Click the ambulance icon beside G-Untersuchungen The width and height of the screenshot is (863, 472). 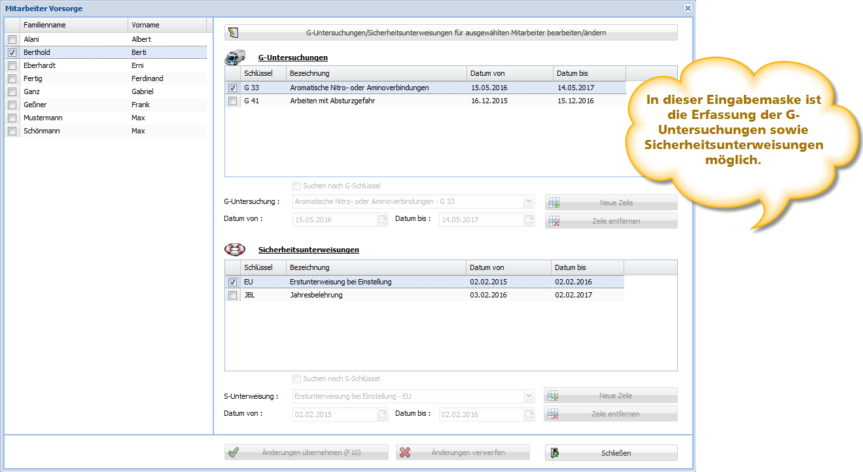coord(236,58)
